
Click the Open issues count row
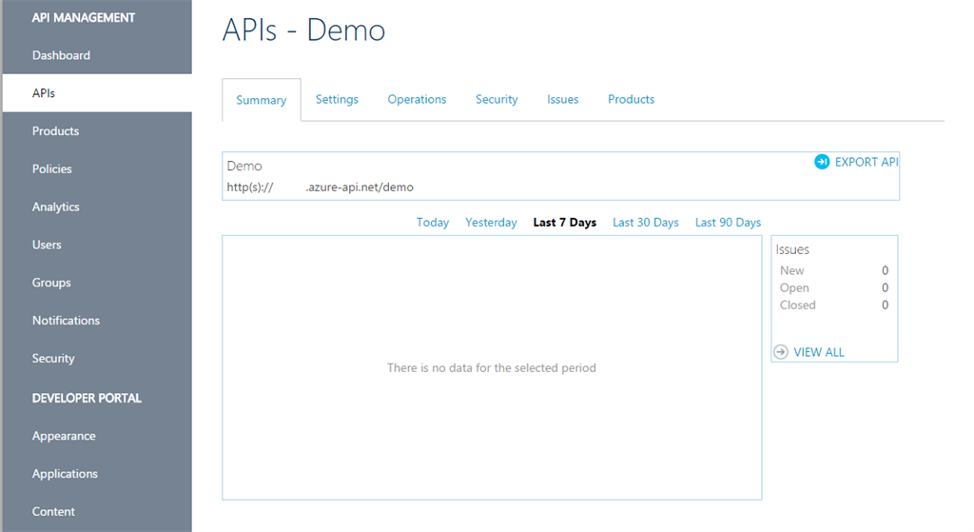pos(834,287)
